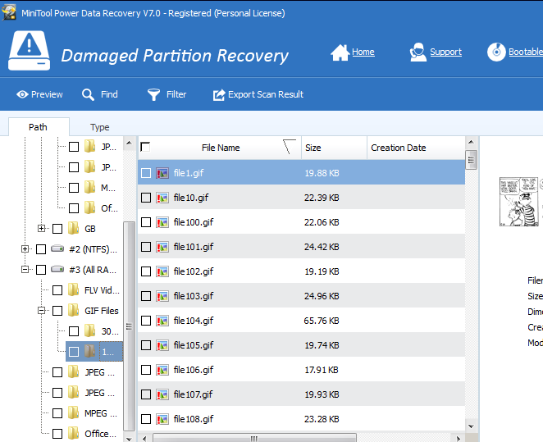Check the file103.gif checkbox
543x442 pixels.
tap(146, 296)
